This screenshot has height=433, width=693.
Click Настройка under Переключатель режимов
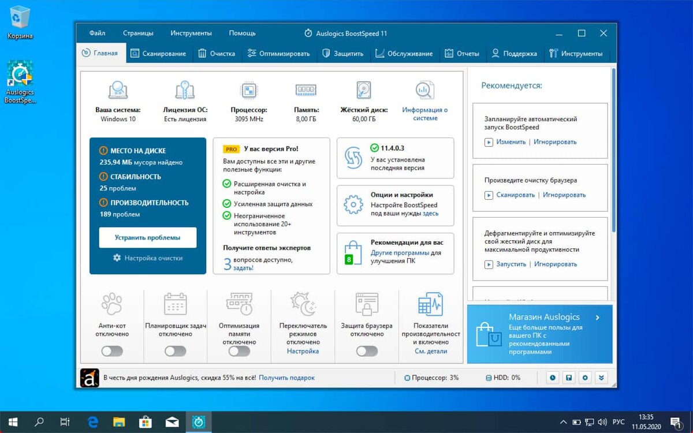pyautogui.click(x=303, y=351)
